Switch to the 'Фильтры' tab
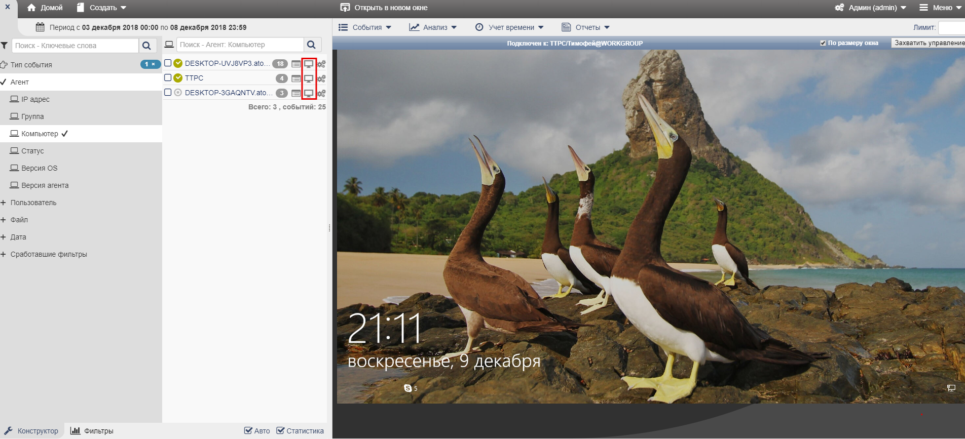Image resolution: width=965 pixels, height=439 pixels. [92, 431]
